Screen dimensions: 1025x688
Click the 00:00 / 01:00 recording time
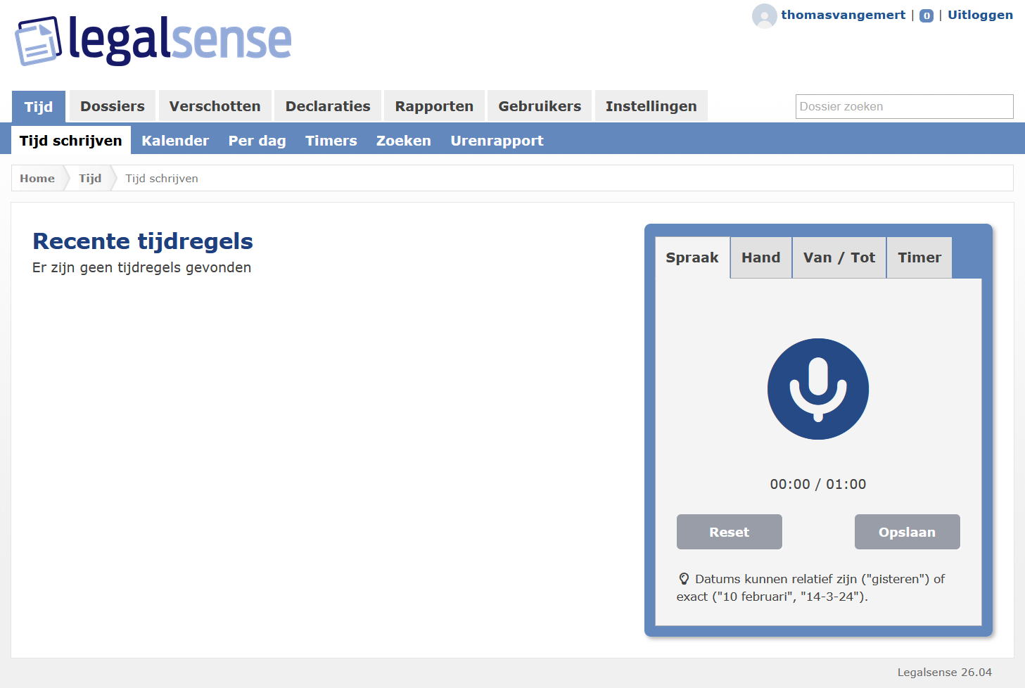tap(818, 484)
